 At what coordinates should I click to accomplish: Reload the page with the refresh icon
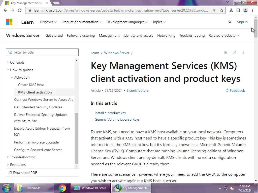20,10
